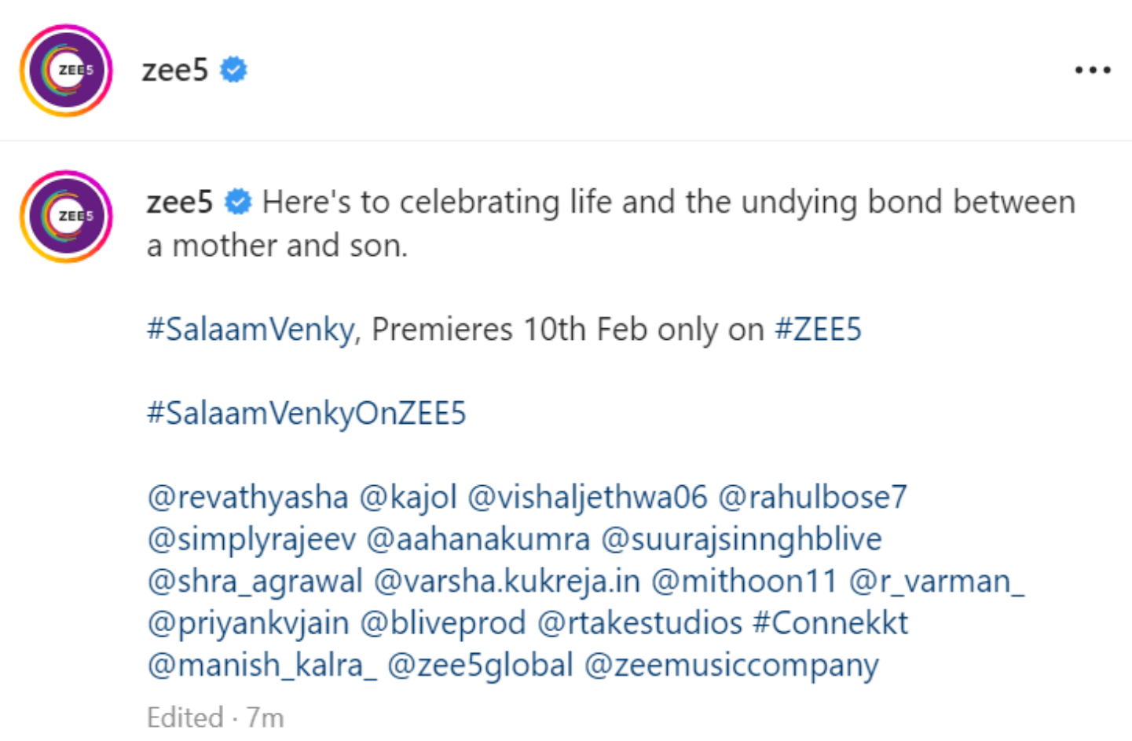Viewport: 1132px width, 741px height.
Task: Open the #SalaamVenky hashtag
Action: 251,330
